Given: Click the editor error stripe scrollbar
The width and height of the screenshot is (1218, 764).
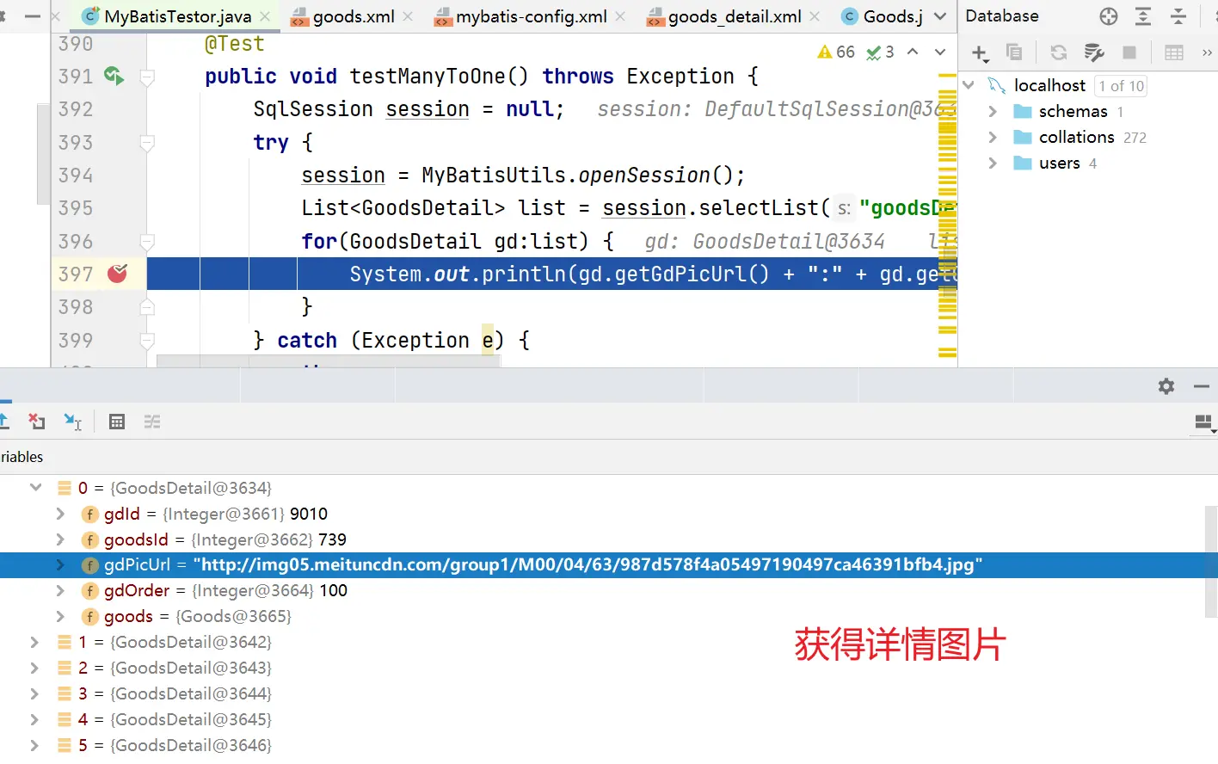Looking at the screenshot, I should (x=947, y=215).
